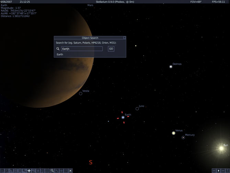Set real-time speed with play button

click(218, 171)
